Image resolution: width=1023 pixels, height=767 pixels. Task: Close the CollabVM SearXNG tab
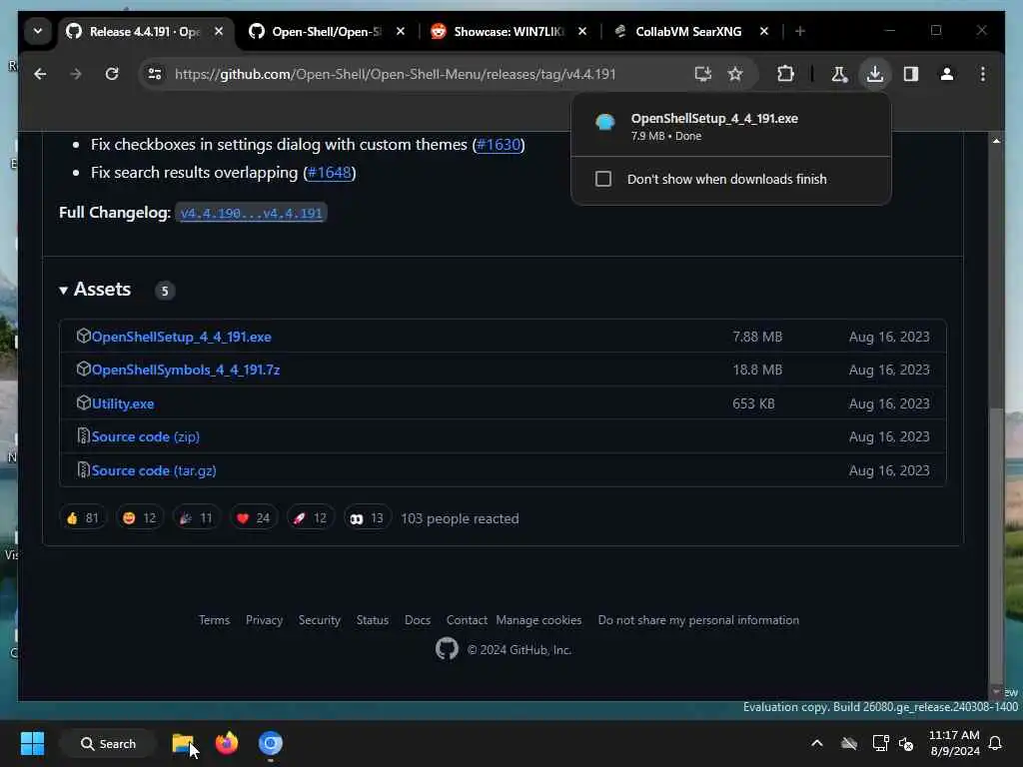764,31
